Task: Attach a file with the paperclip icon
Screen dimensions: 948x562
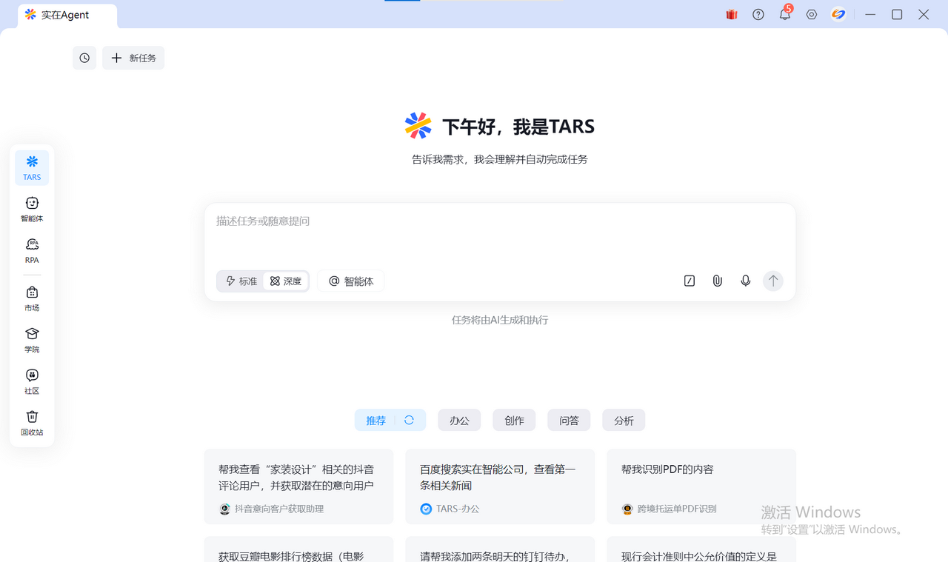Action: 718,281
